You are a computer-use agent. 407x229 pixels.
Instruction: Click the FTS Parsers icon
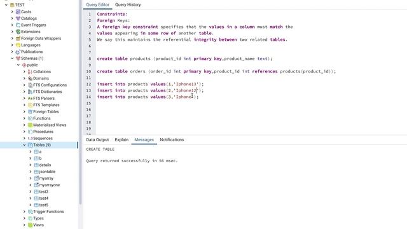(30, 99)
